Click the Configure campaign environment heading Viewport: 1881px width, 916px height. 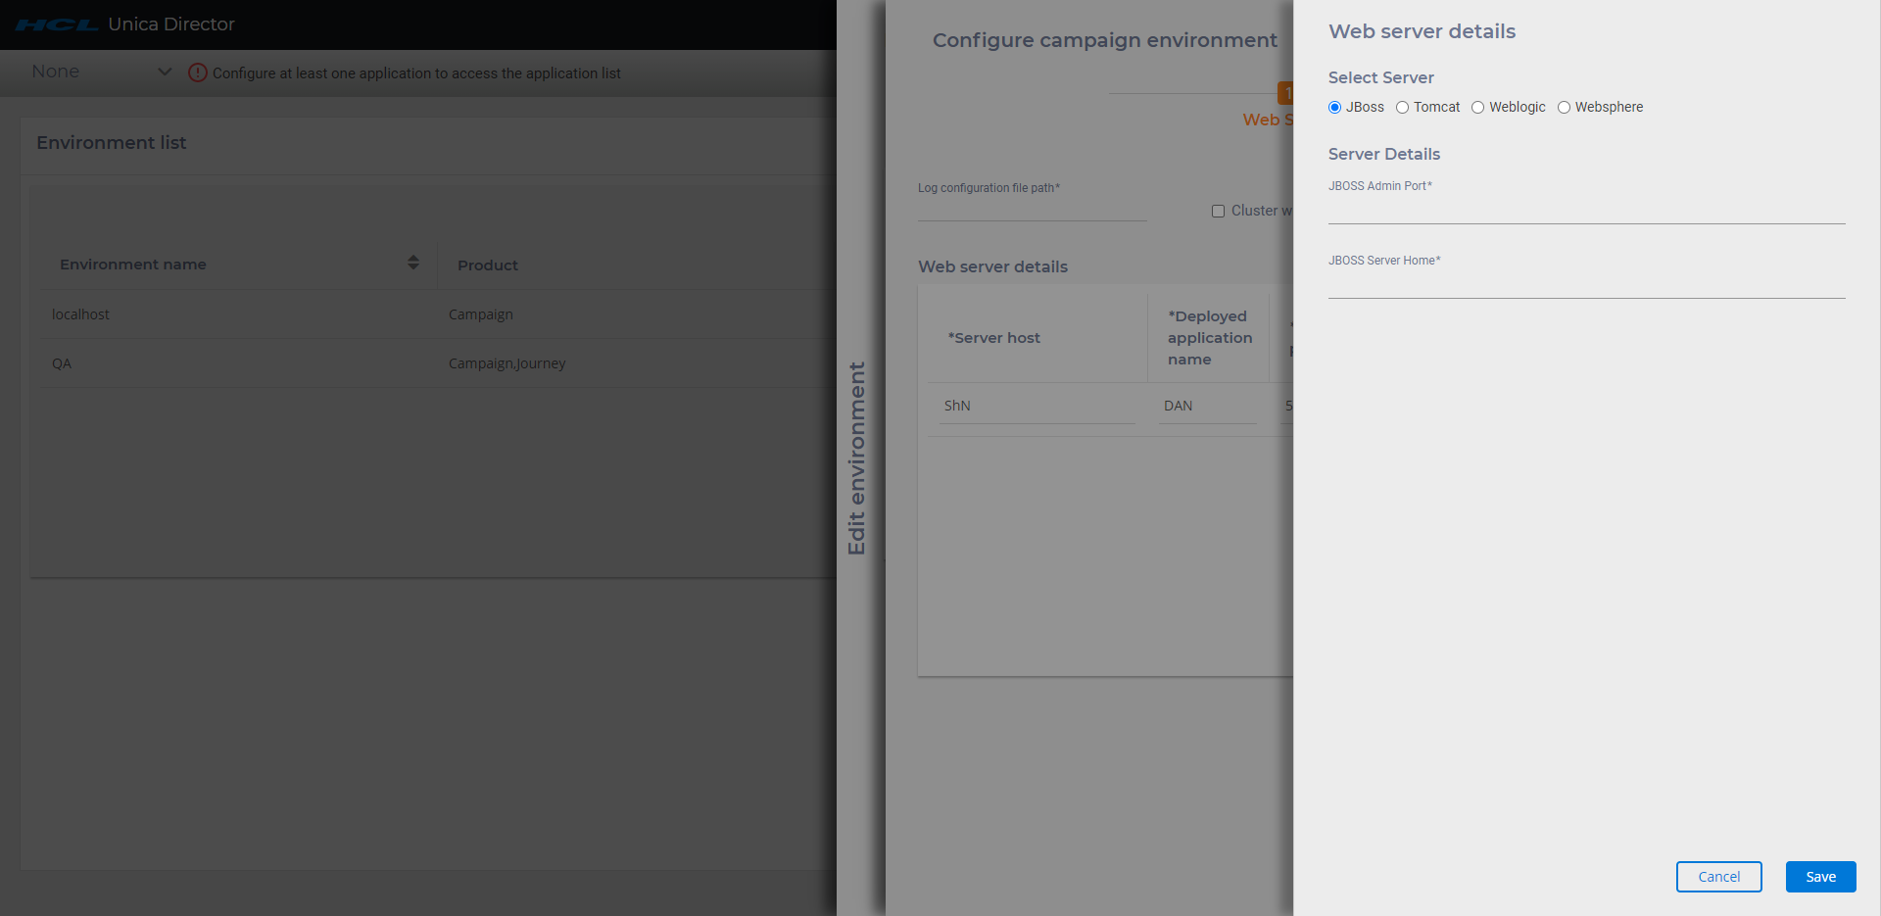point(1105,40)
